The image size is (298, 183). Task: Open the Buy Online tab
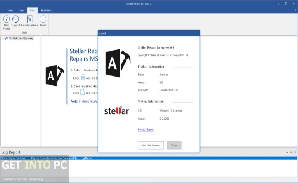(47, 10)
